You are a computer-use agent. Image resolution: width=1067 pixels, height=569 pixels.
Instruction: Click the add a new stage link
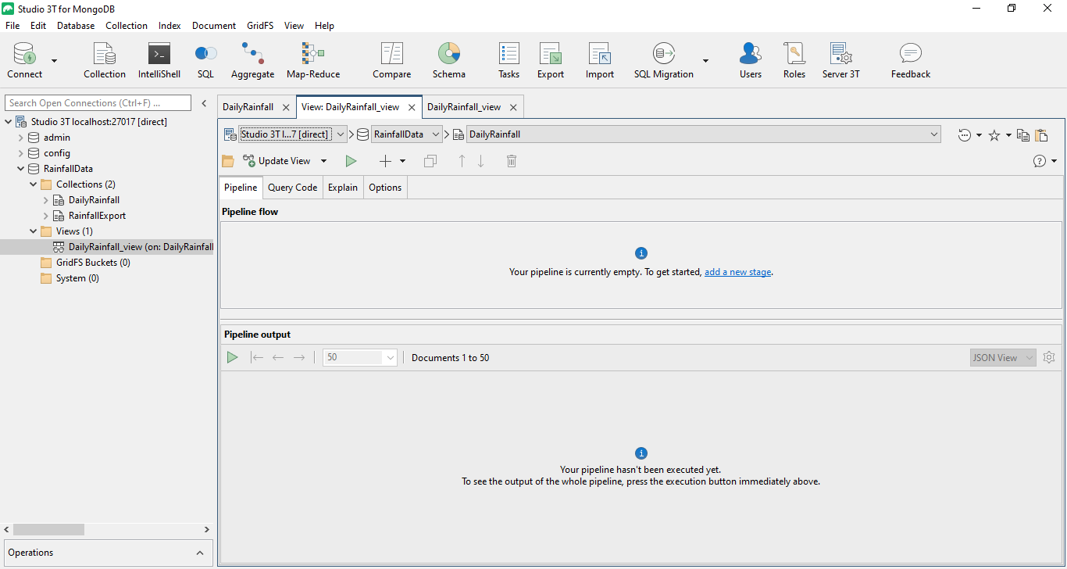[x=737, y=271]
